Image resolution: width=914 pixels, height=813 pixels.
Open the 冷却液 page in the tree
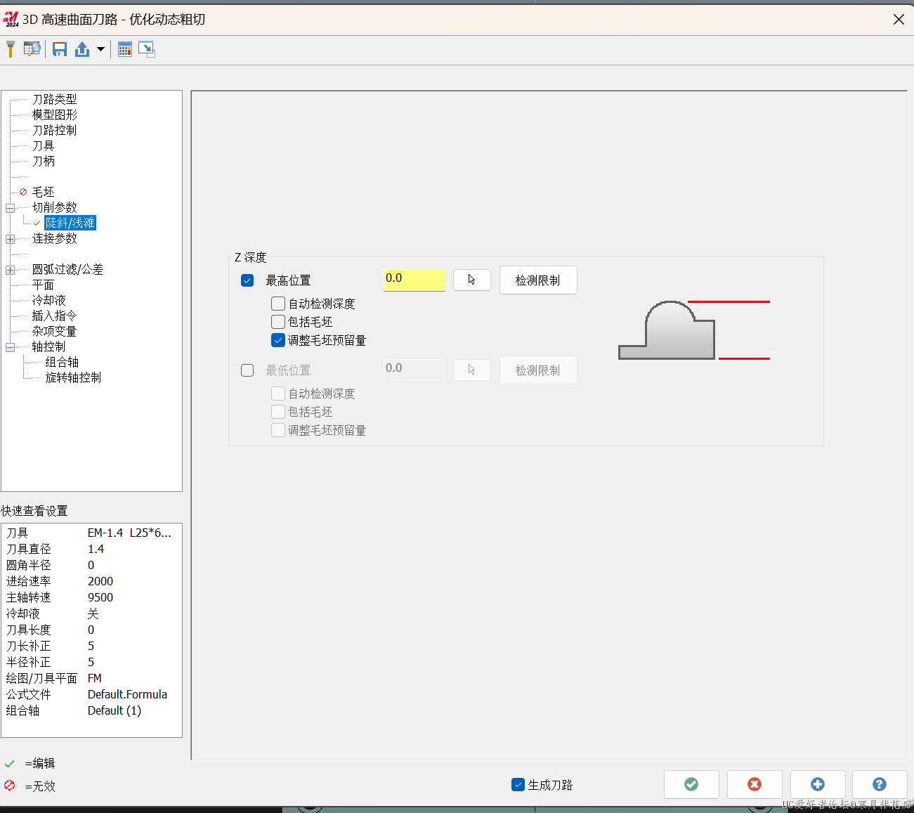pos(48,300)
